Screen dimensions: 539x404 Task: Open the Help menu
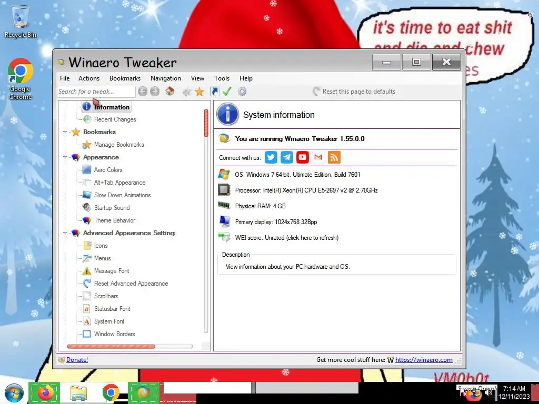pos(246,78)
